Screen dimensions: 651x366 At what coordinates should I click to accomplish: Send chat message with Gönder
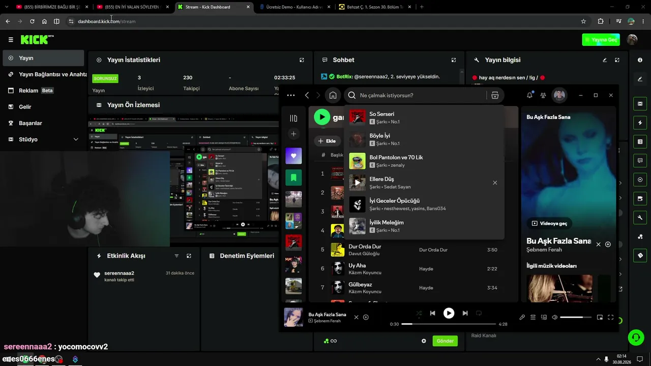(445, 341)
